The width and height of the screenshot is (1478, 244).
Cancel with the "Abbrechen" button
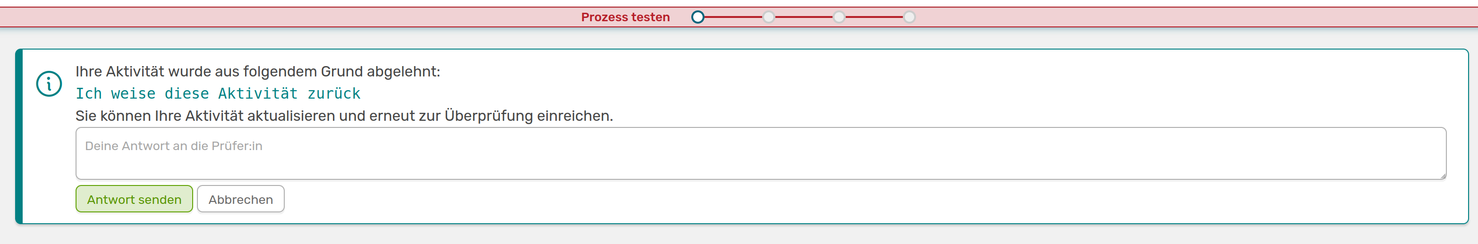point(240,199)
